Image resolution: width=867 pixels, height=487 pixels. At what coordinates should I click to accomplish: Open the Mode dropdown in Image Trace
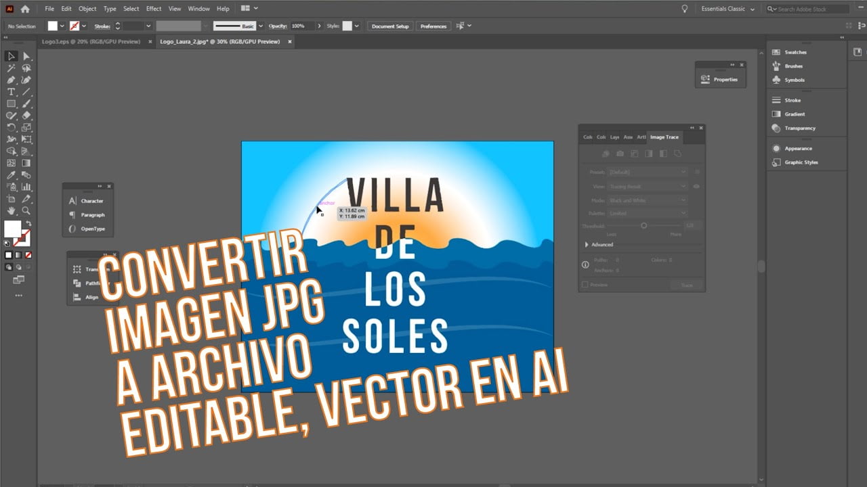pyautogui.click(x=646, y=200)
